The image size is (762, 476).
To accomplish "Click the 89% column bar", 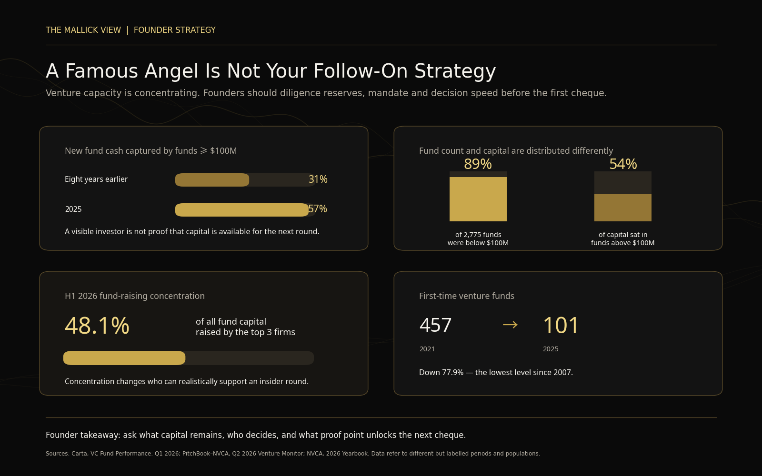I will 478,196.
